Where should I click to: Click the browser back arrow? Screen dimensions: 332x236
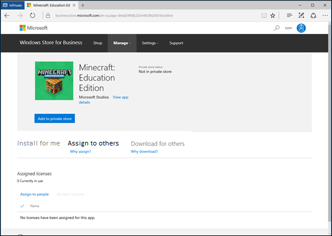(7, 15)
